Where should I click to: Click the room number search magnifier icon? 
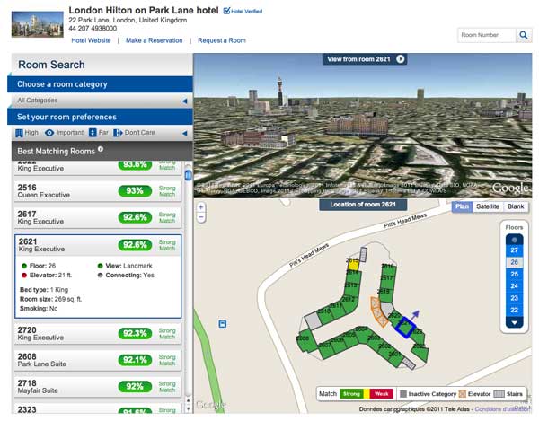point(524,35)
